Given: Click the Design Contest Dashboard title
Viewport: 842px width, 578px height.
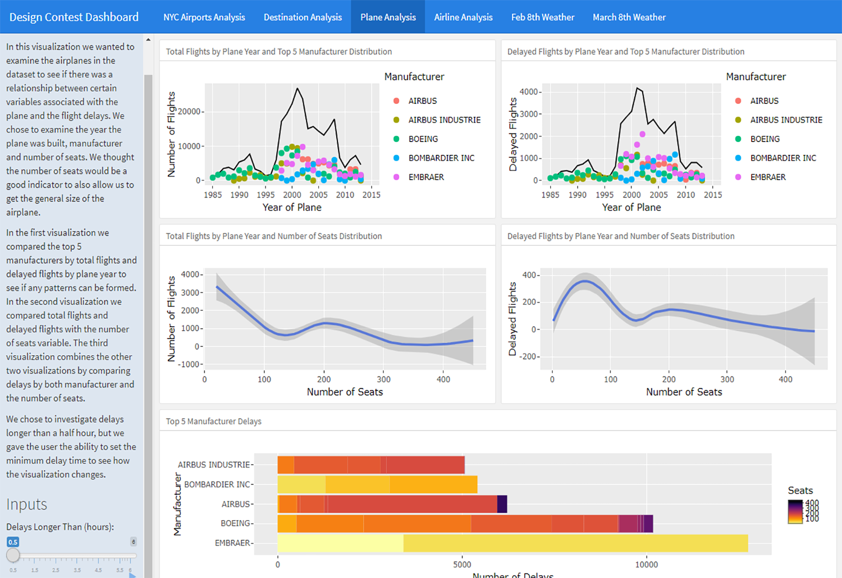Looking at the screenshot, I should tap(74, 17).
